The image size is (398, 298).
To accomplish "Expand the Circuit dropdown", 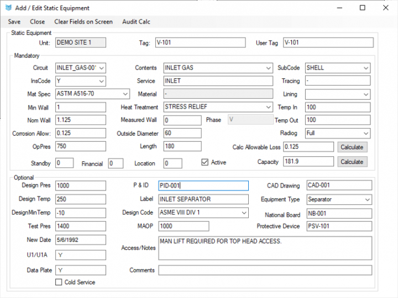I will (102, 68).
